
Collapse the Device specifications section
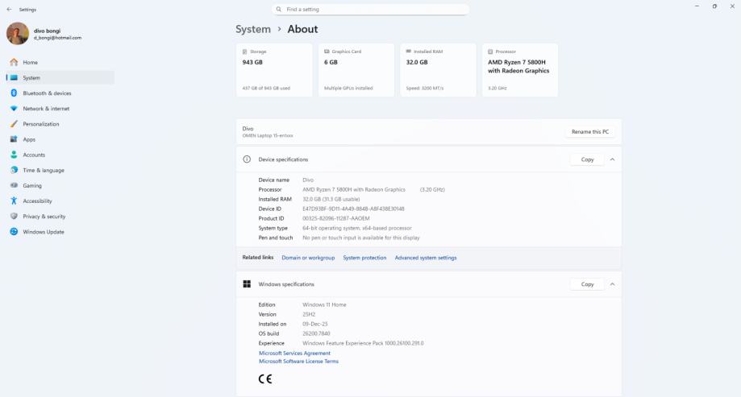pyautogui.click(x=612, y=159)
